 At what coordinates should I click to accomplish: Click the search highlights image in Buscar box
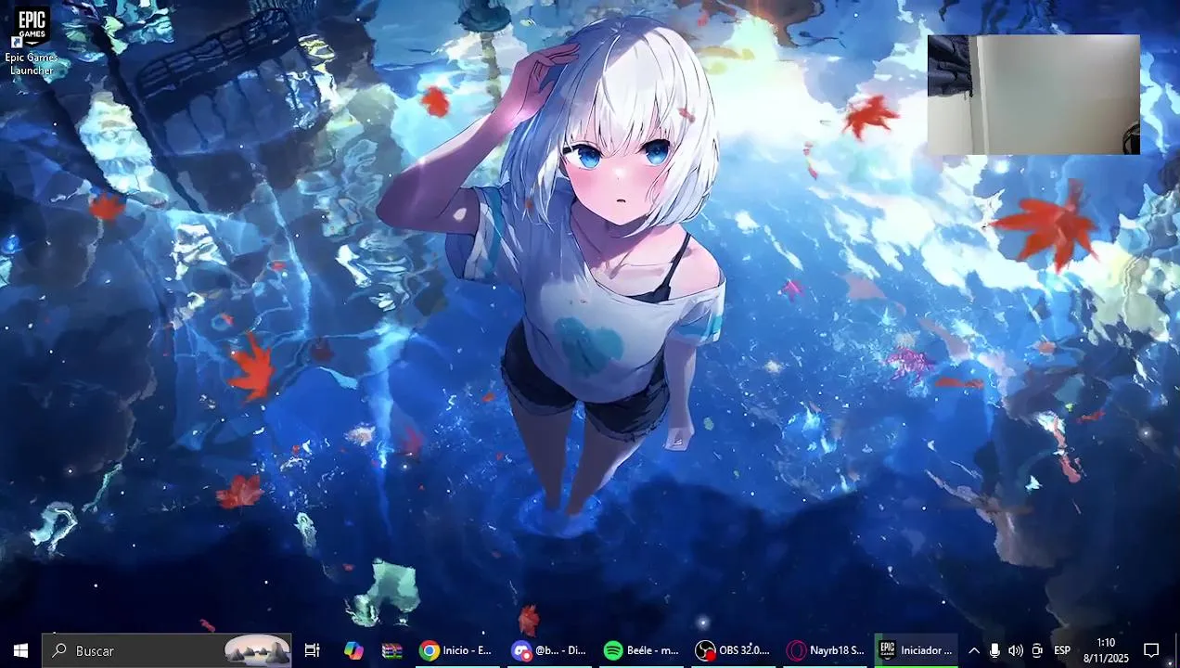[258, 650]
